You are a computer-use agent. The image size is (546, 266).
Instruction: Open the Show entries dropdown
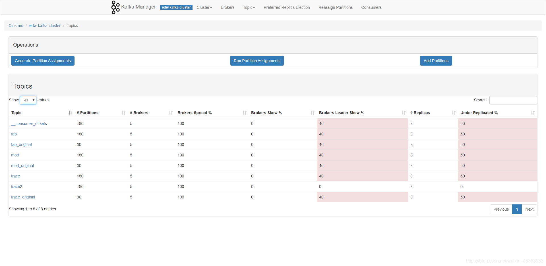(28, 100)
